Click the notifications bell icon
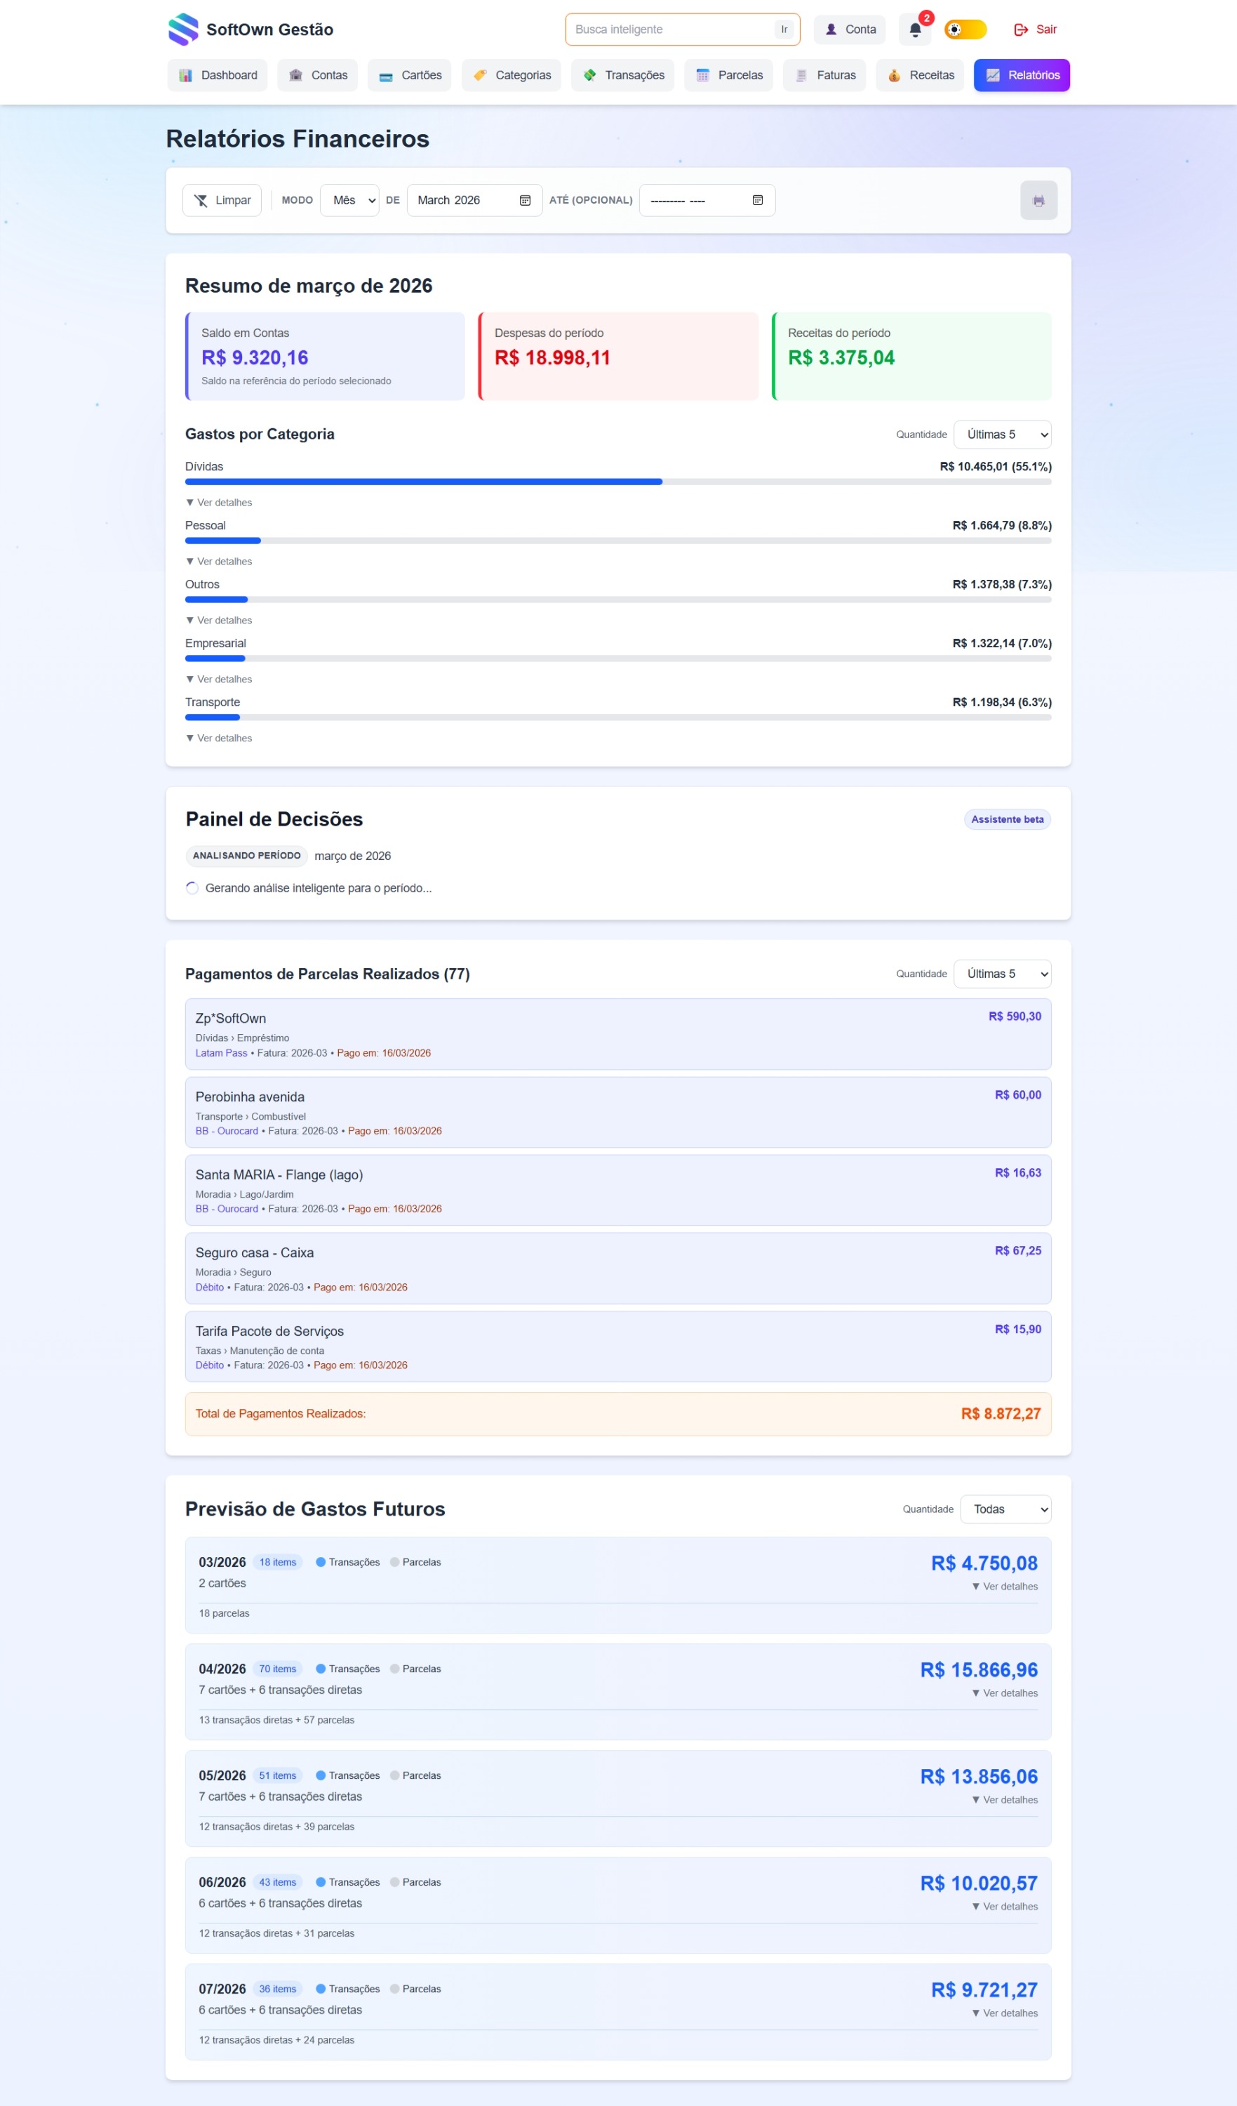1237x2106 pixels. click(915, 30)
